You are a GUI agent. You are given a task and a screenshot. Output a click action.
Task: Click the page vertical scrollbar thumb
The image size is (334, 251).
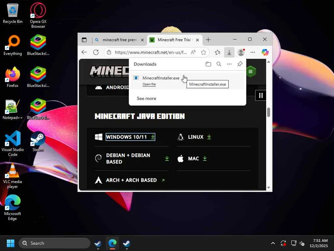click(x=269, y=112)
